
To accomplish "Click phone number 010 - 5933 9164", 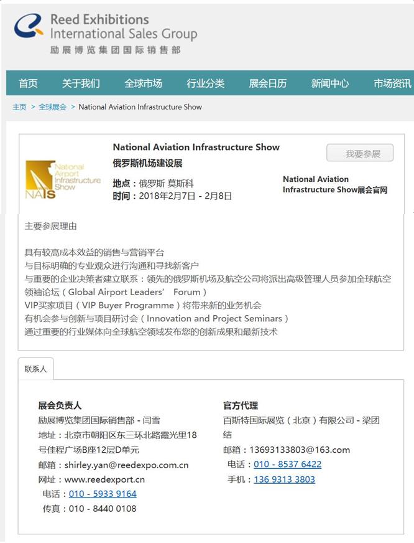I will coord(103,494).
